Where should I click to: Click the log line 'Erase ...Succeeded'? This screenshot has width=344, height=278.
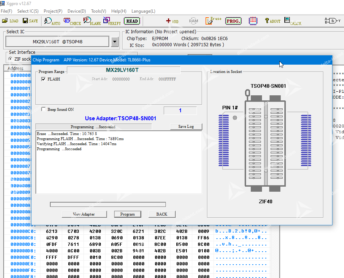pyautogui.click(x=67, y=134)
